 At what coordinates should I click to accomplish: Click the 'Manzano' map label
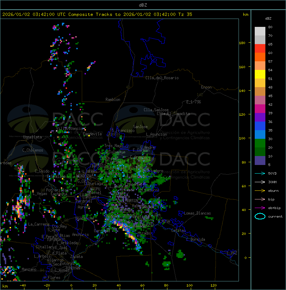[x=29, y=269]
